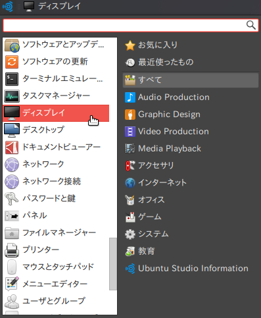
Task: Click the red Document Viewer icon
Action: point(12,147)
